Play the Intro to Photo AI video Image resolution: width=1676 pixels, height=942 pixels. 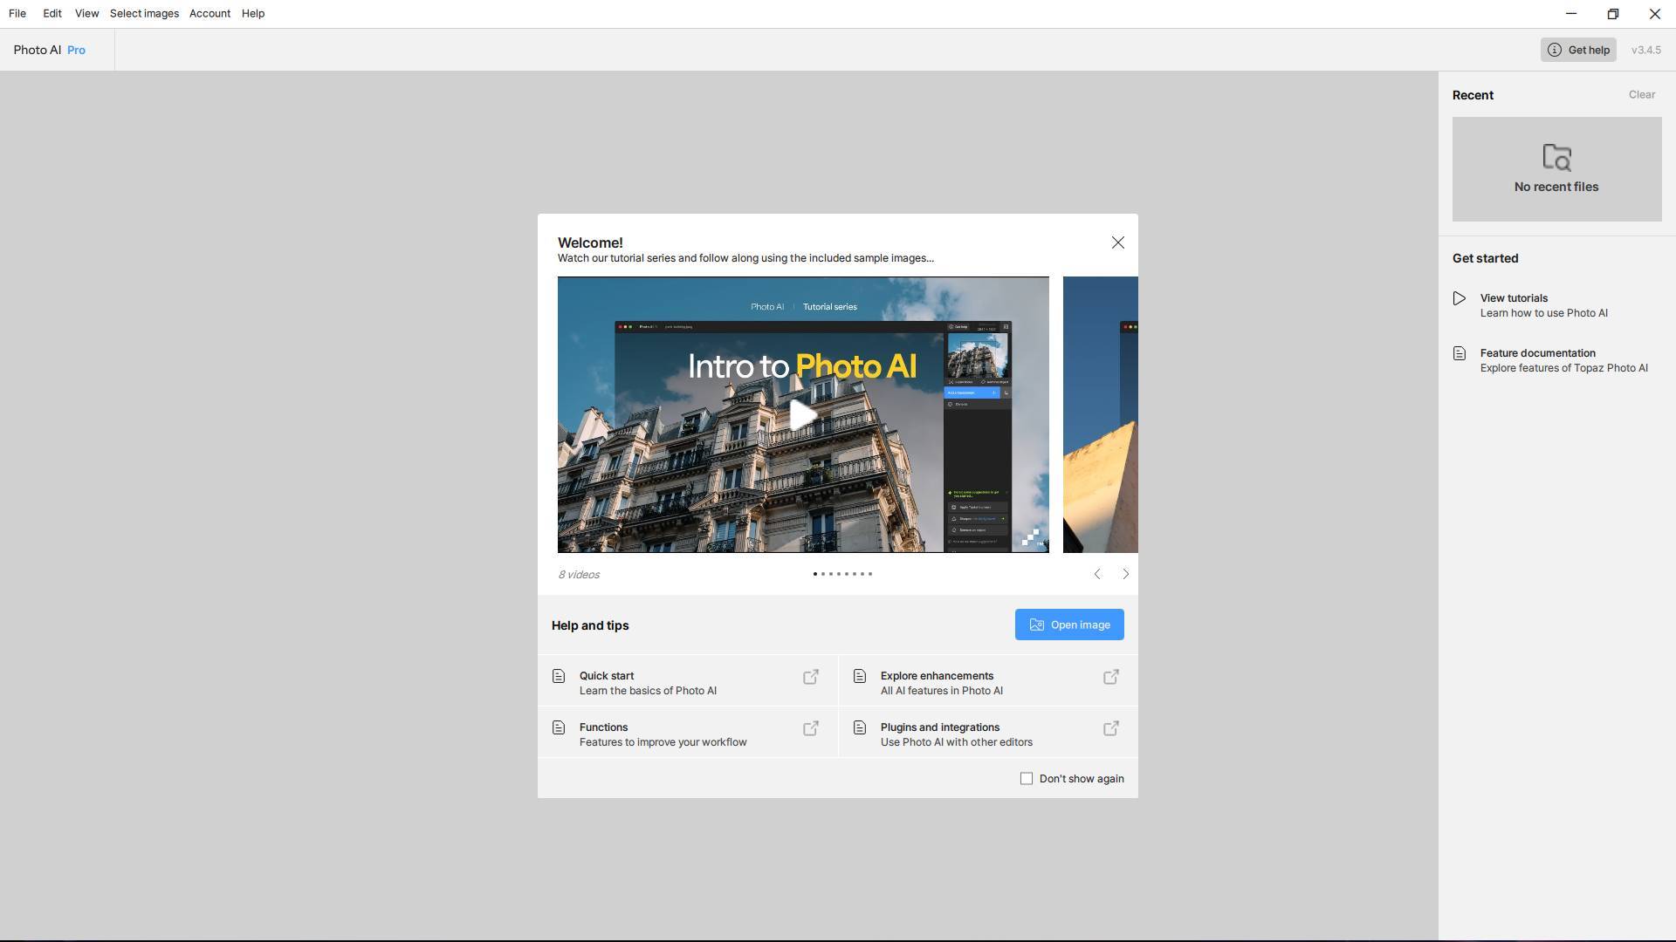[x=803, y=414]
